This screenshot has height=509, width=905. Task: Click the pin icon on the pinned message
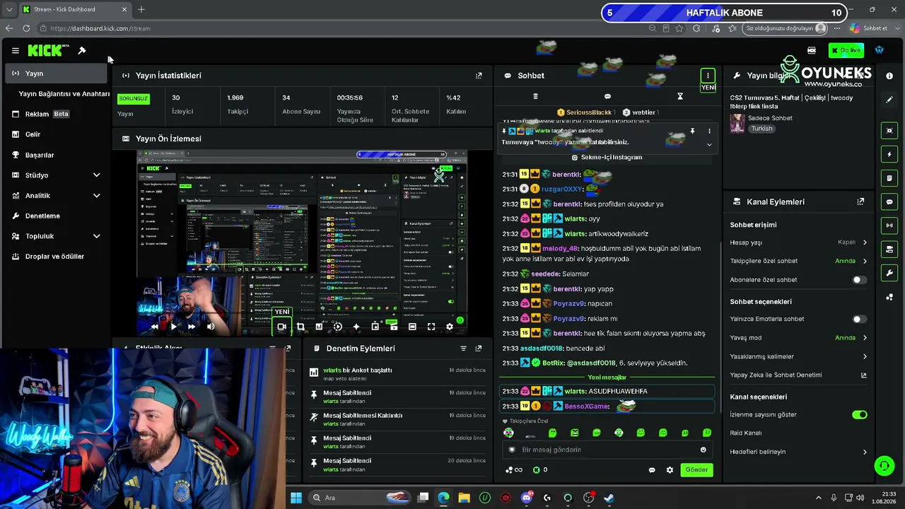tap(692, 131)
